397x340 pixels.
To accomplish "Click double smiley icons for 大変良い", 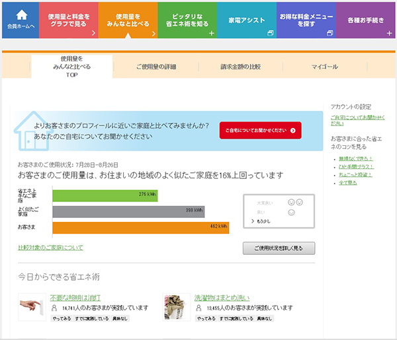I will 295,202.
